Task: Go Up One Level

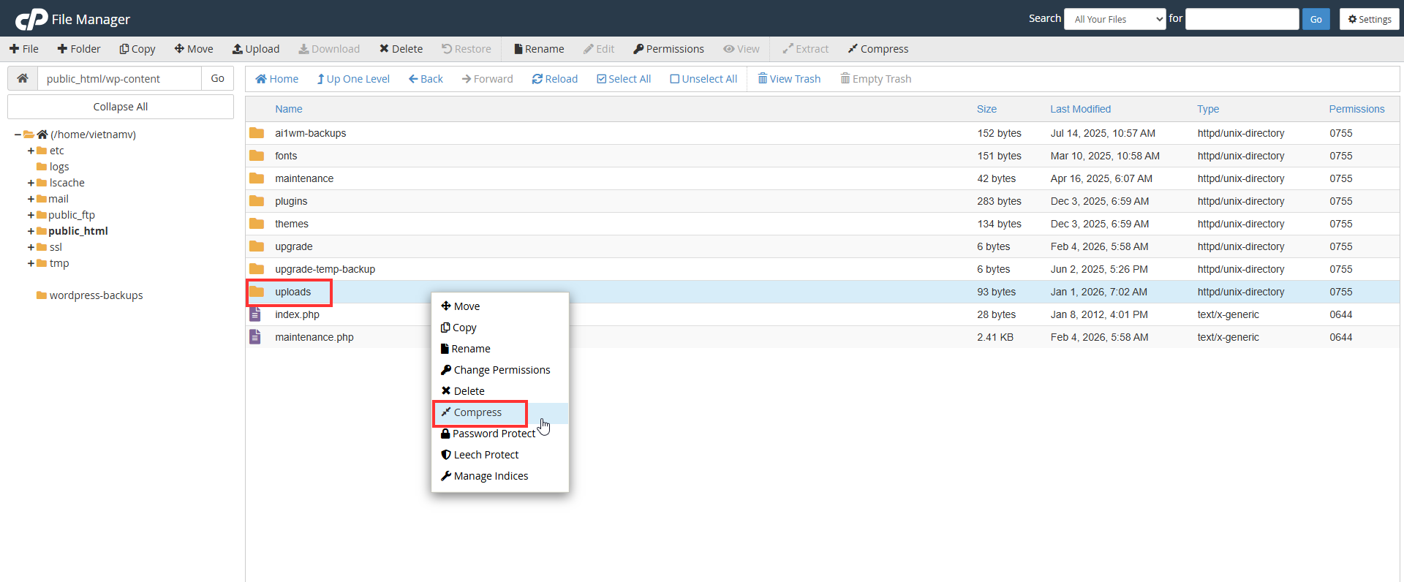Action: coord(353,79)
